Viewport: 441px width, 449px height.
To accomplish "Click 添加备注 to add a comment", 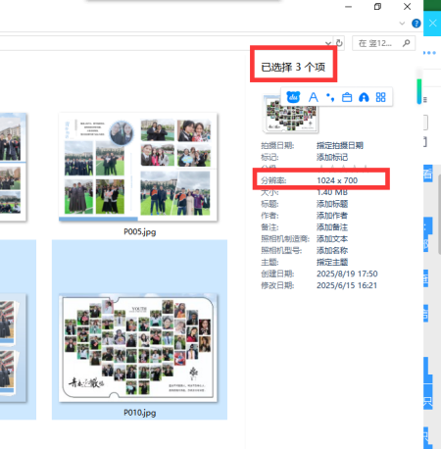I will [x=332, y=227].
